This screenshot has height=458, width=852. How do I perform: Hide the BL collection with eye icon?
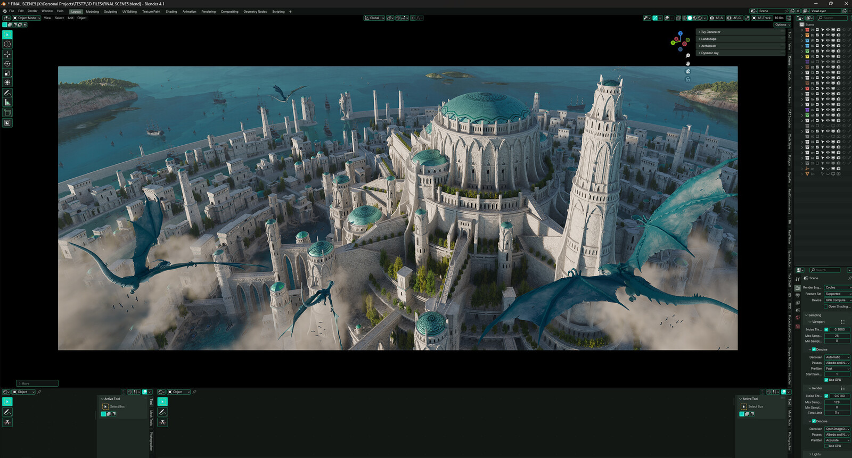point(828,35)
